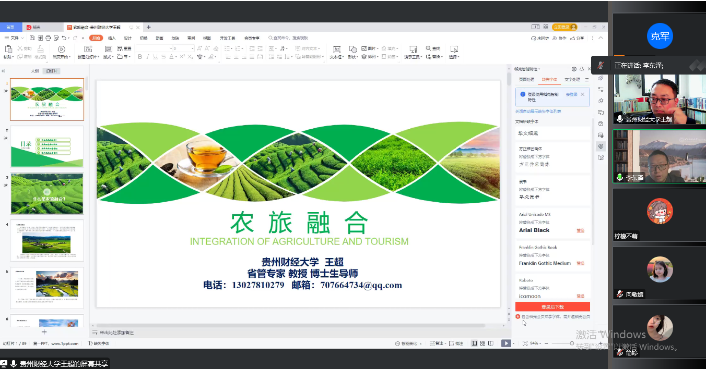The width and height of the screenshot is (706, 369).
Task: Click the Find (查找) magnifier icon
Action: (x=428, y=48)
